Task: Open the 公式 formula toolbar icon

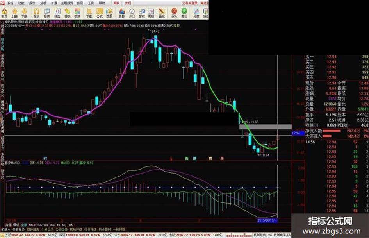Action: (x=100, y=13)
